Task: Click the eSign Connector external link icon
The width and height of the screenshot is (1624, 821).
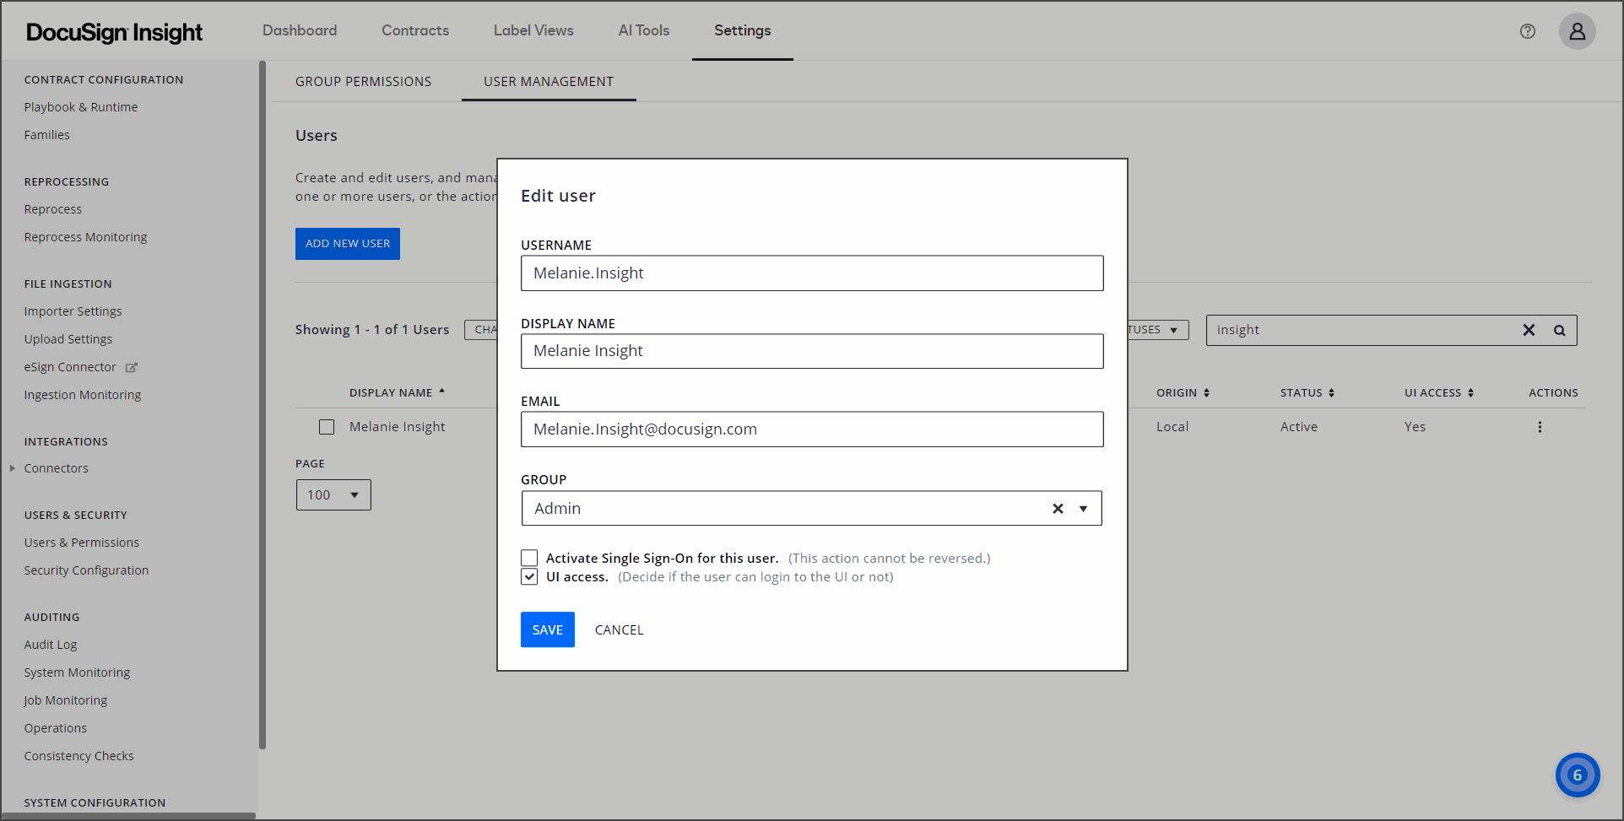Action: click(x=132, y=367)
